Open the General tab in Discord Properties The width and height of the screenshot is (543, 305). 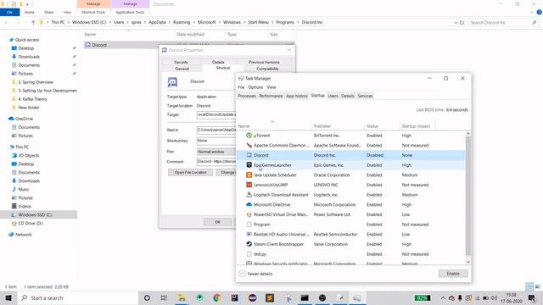pos(182,69)
